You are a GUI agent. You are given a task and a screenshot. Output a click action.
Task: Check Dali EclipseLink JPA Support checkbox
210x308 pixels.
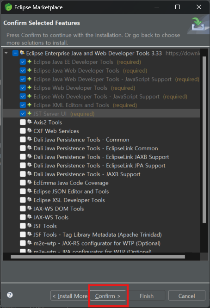click(23, 166)
